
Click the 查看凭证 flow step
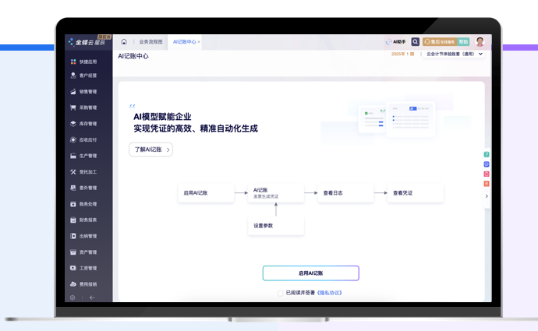tap(416, 192)
